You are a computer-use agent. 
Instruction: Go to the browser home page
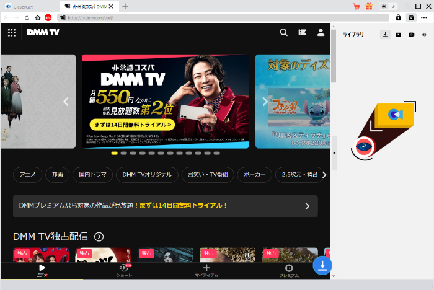[38, 18]
